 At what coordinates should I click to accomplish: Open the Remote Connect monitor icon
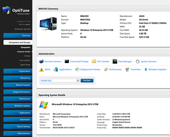coord(41,61)
